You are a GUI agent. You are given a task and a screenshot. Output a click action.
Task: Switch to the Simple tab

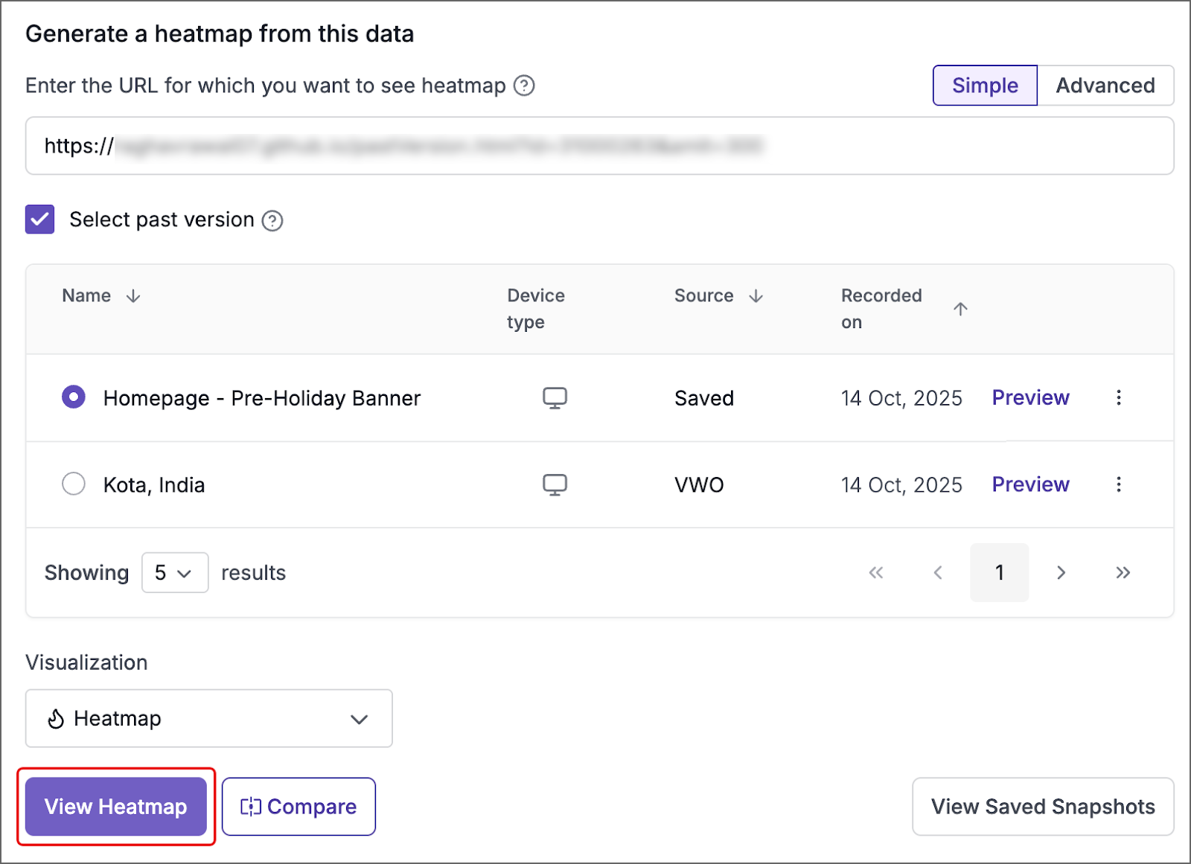click(984, 86)
